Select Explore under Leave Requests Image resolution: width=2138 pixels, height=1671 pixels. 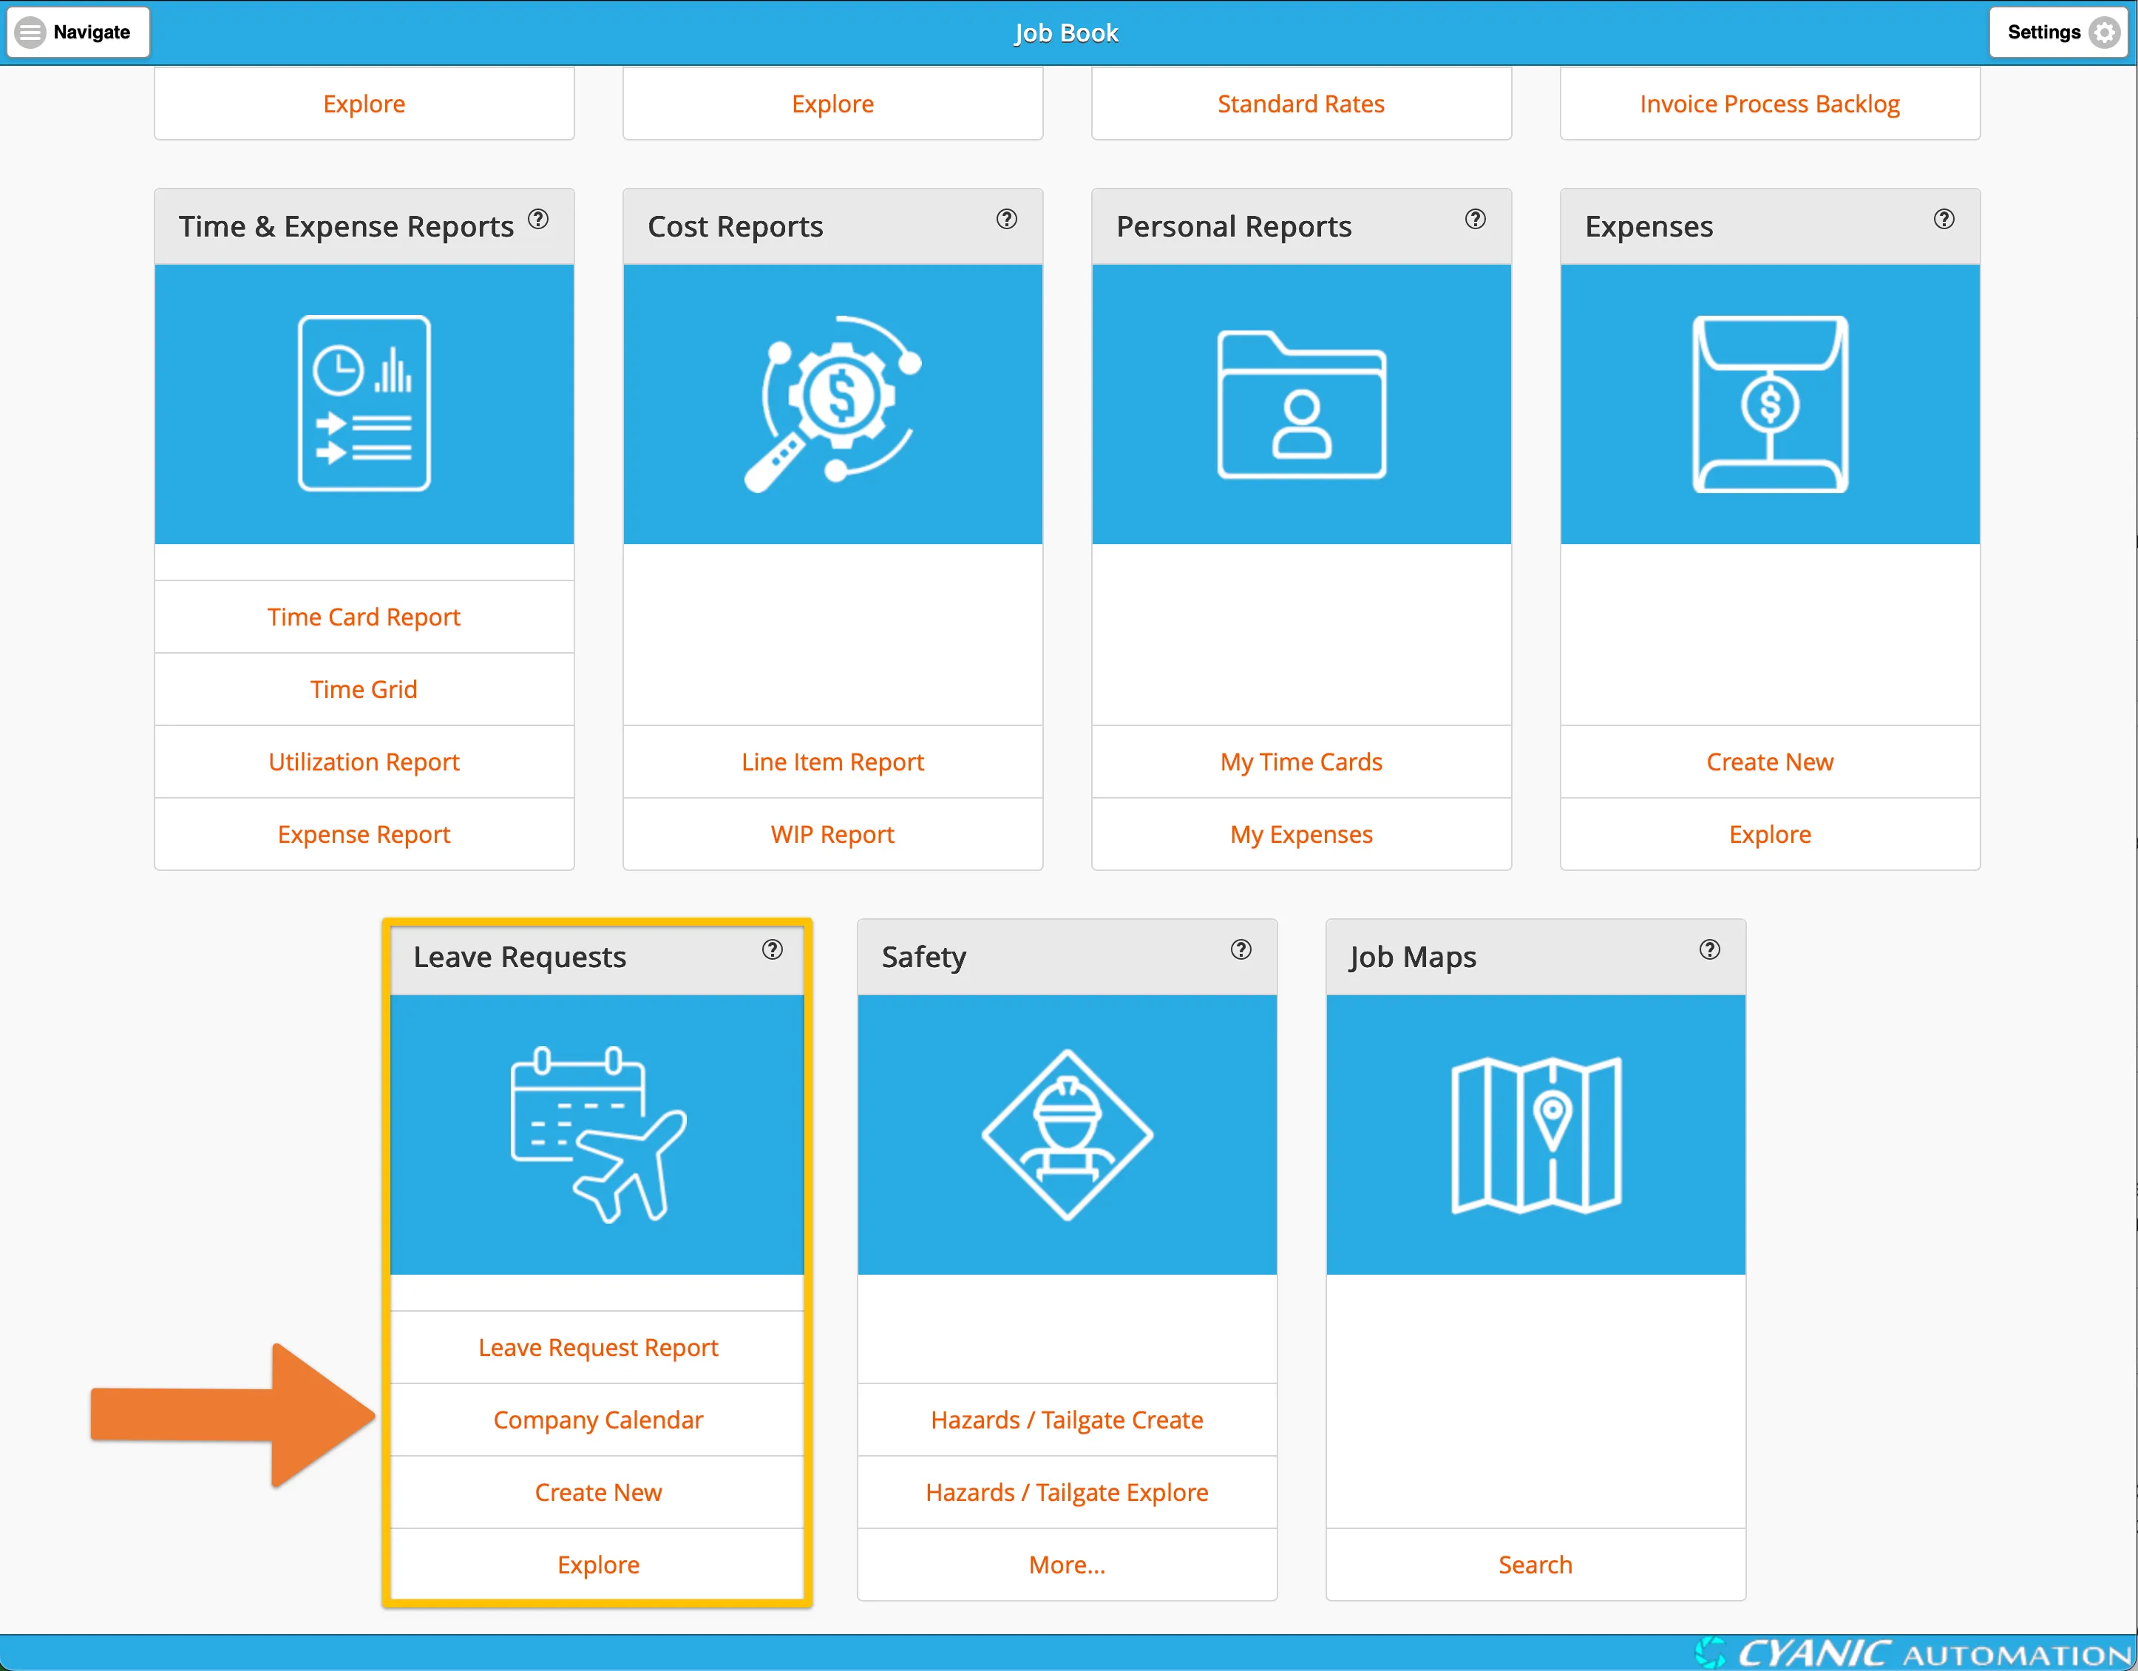(x=598, y=1565)
